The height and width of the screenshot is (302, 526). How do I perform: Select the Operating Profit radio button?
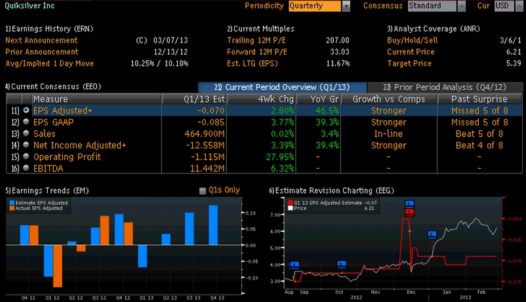[26, 156]
